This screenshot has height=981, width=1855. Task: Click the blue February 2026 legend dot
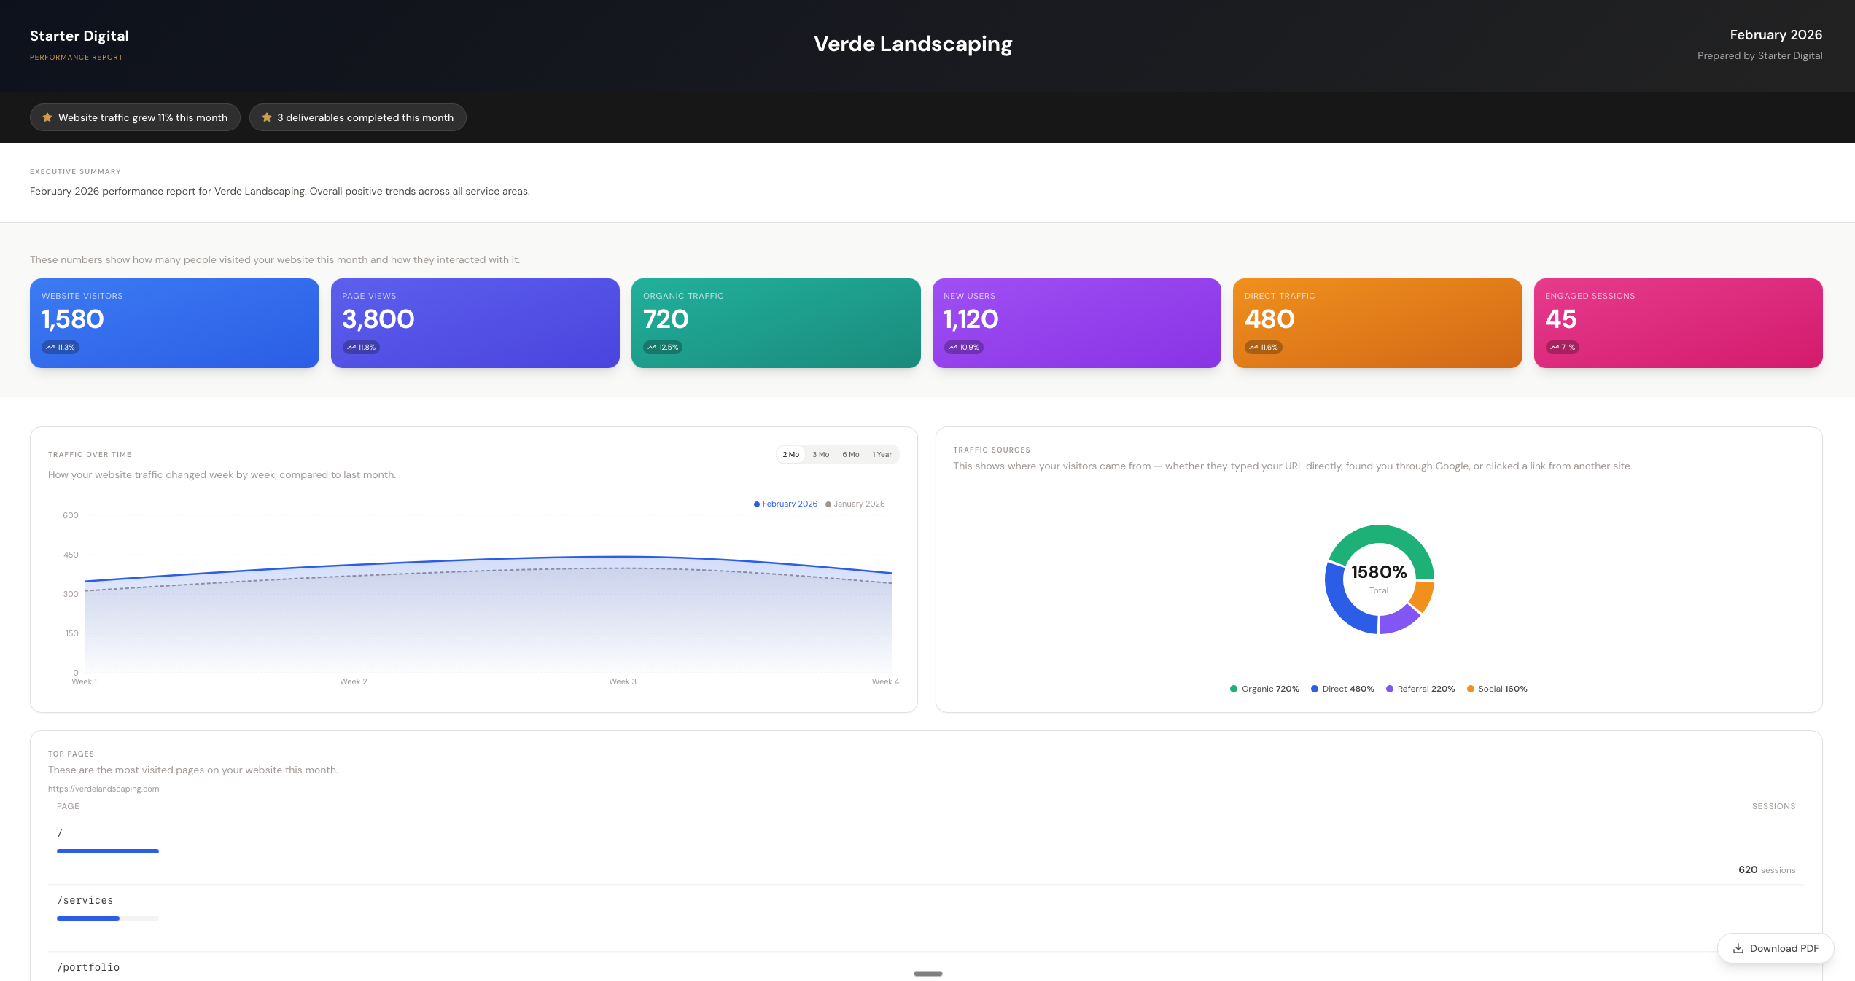point(757,504)
